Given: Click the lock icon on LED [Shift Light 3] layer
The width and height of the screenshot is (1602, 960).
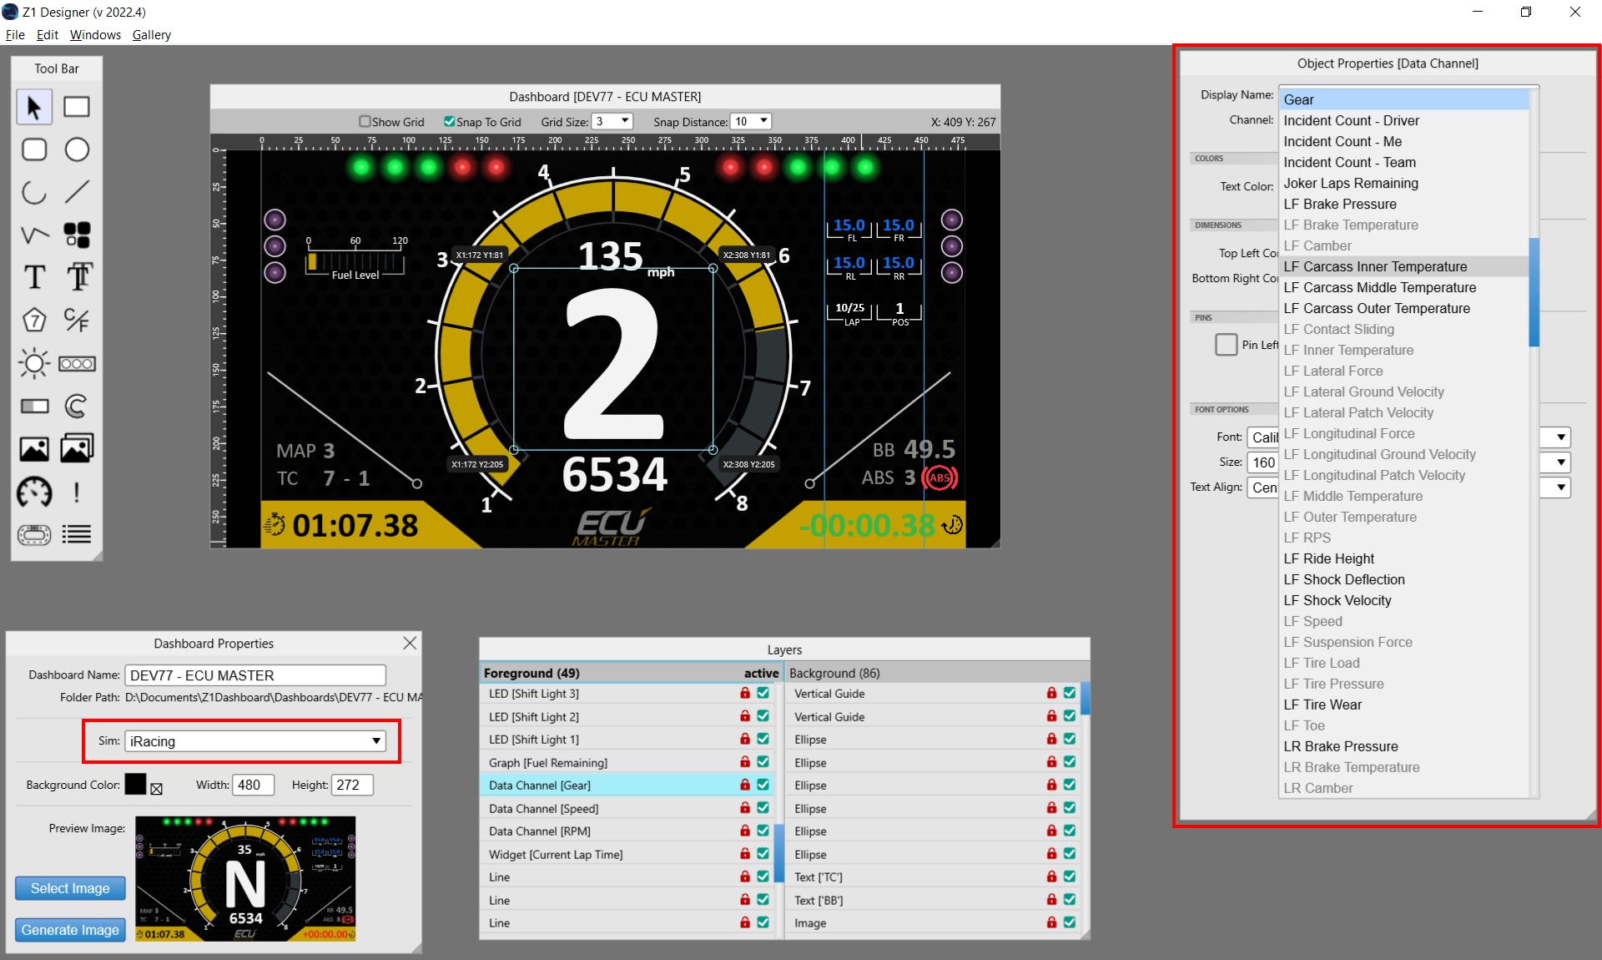Looking at the screenshot, I should click(x=745, y=693).
